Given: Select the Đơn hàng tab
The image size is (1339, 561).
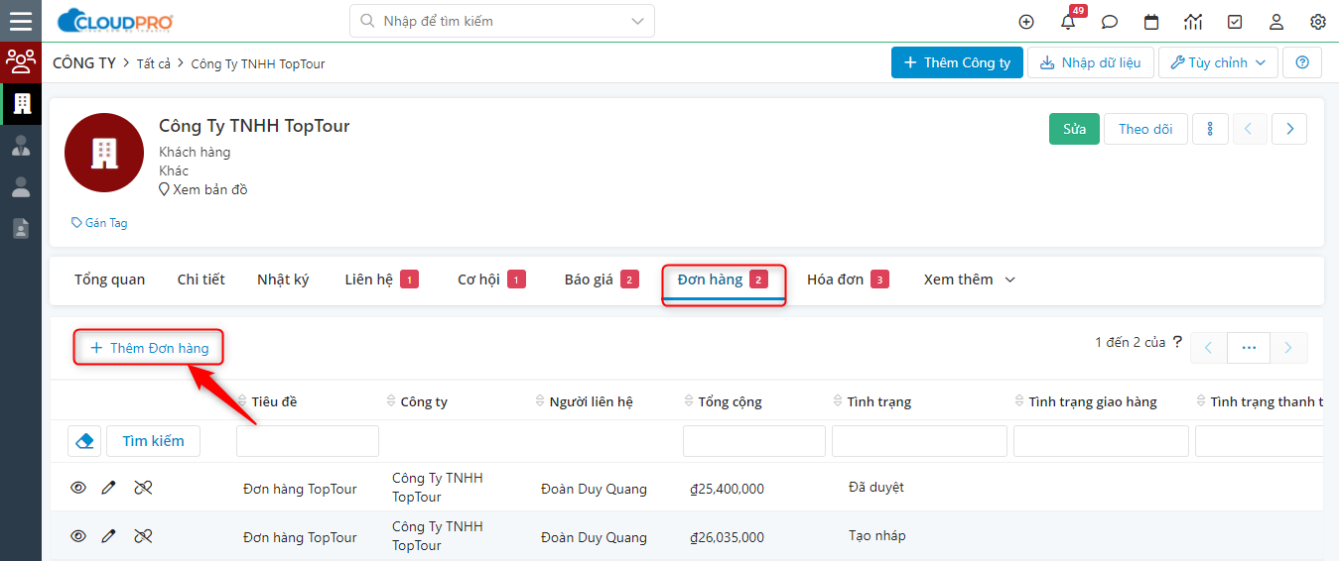Looking at the screenshot, I should [x=724, y=281].
